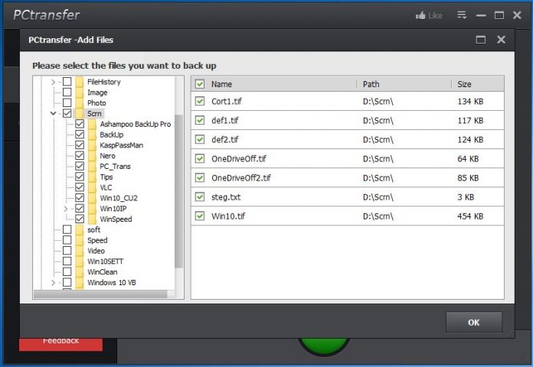Toggle the select-all checkbox beside Name header
This screenshot has width=533, height=367.
pyautogui.click(x=200, y=84)
